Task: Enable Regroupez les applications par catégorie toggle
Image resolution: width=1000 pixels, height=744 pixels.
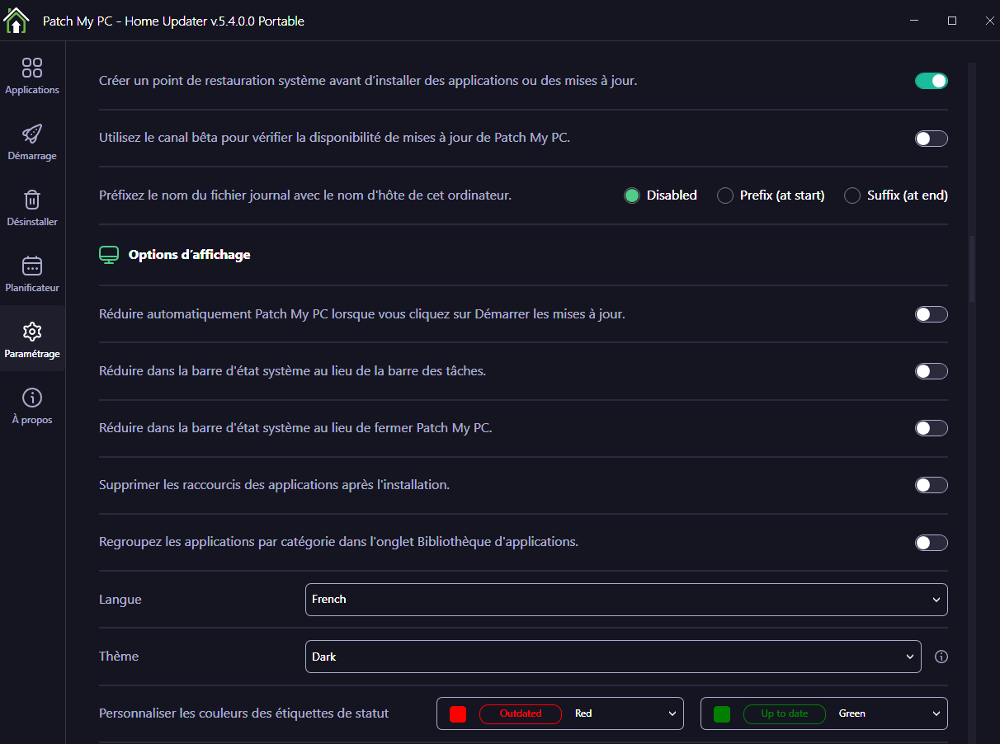Action: pyautogui.click(x=932, y=543)
